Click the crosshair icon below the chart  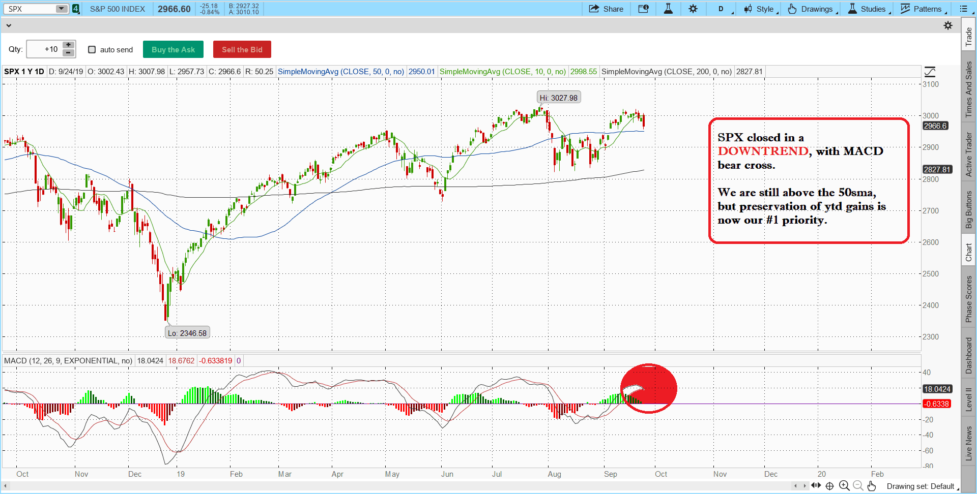click(830, 486)
